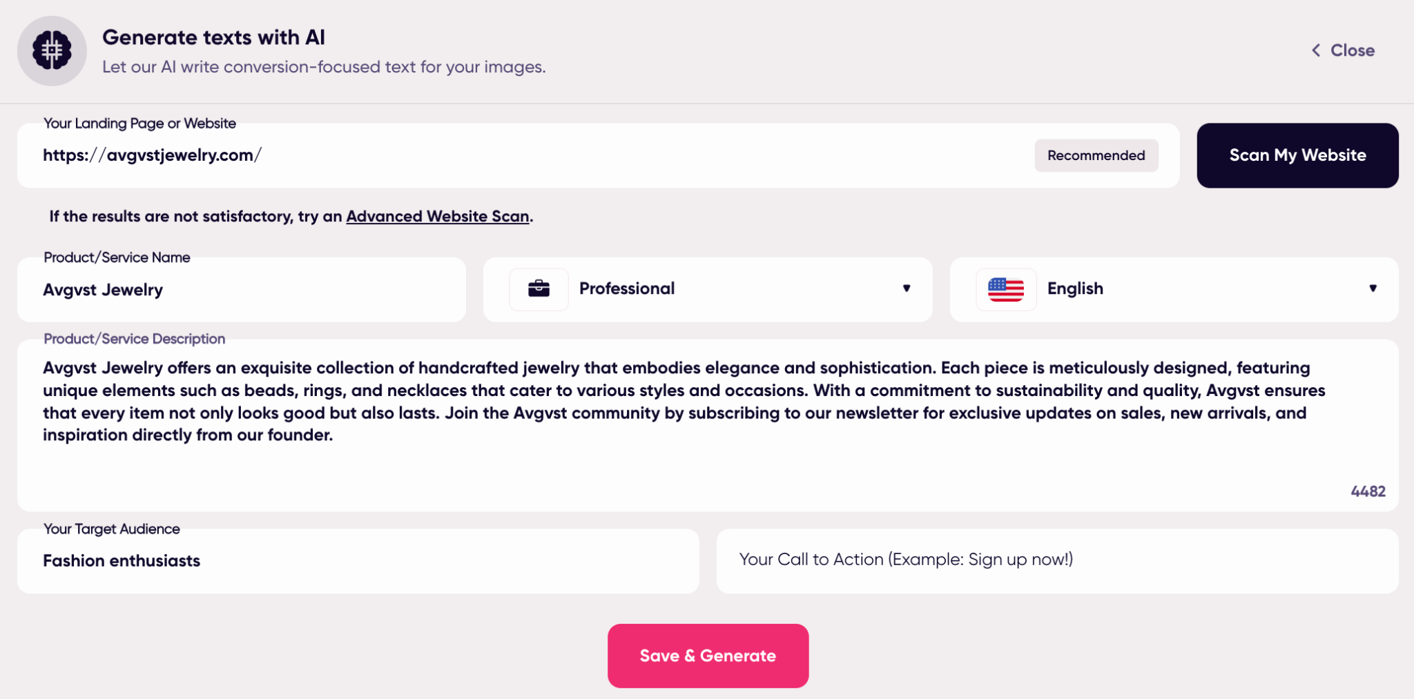Click the Call to Action input field
Screen dimensions: 1414x699
[1058, 561]
